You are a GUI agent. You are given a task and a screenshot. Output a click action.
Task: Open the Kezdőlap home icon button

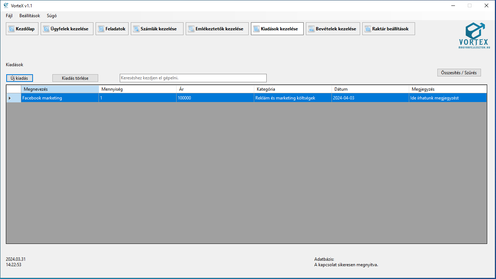pyautogui.click(x=12, y=29)
